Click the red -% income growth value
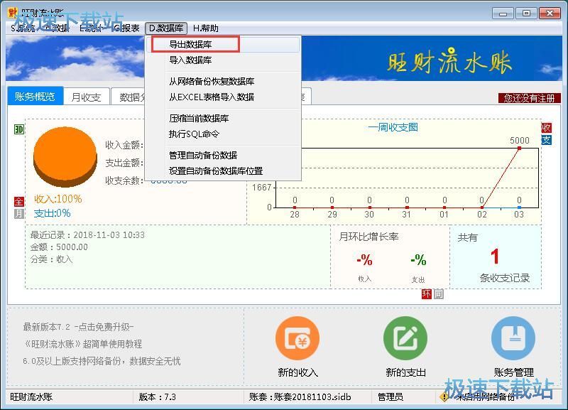568x410 pixels. 364,260
